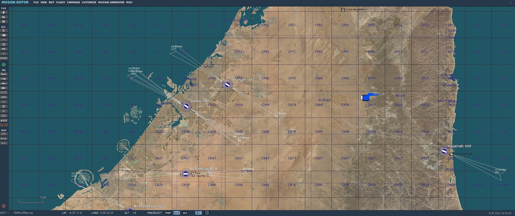Select the distance ruler measurement tool
Screen dimensions: 515x216
pyautogui.click(x=4, y=143)
